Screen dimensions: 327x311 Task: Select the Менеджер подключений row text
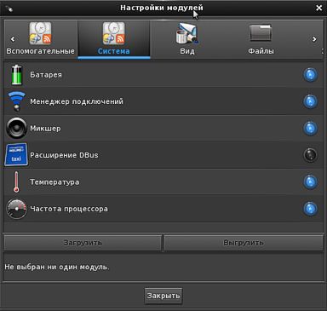77,101
